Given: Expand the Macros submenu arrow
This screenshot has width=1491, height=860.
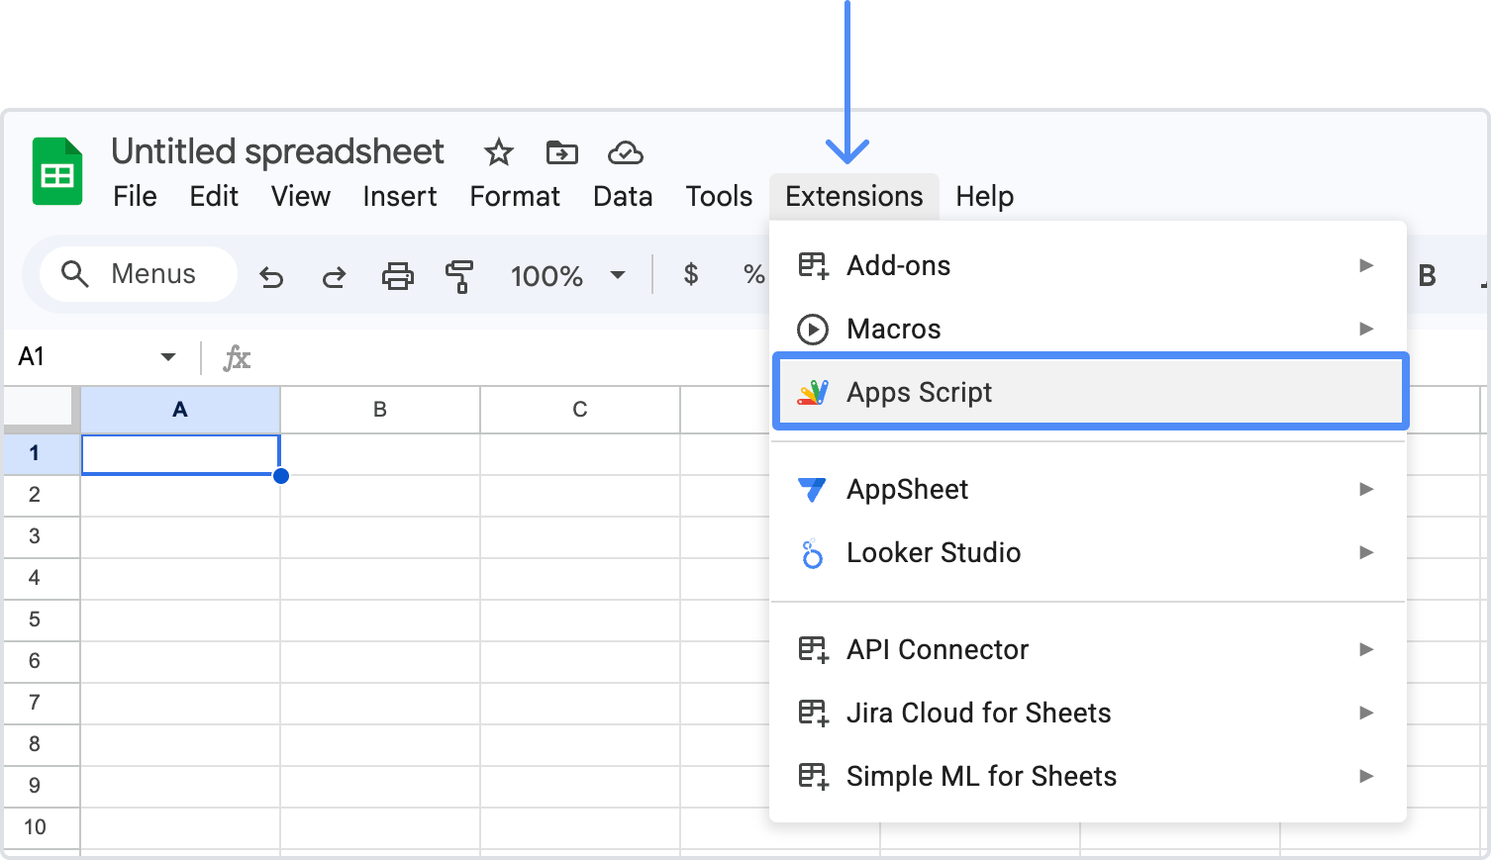Looking at the screenshot, I should tap(1366, 329).
